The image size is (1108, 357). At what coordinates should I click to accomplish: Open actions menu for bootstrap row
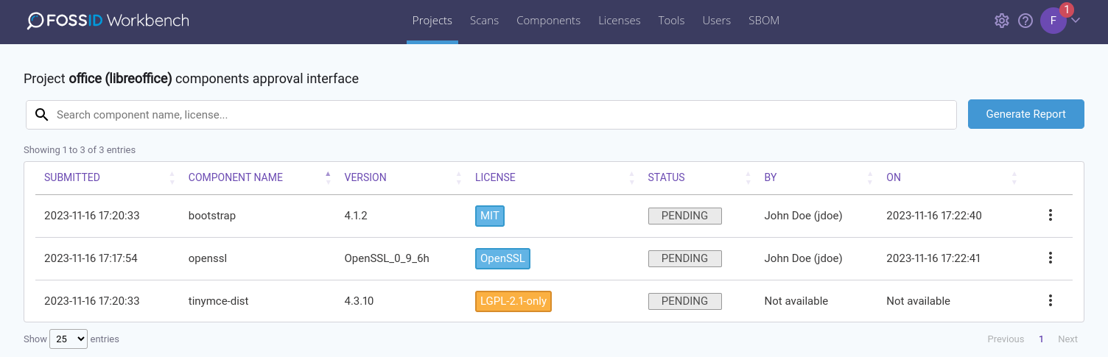[x=1051, y=216]
